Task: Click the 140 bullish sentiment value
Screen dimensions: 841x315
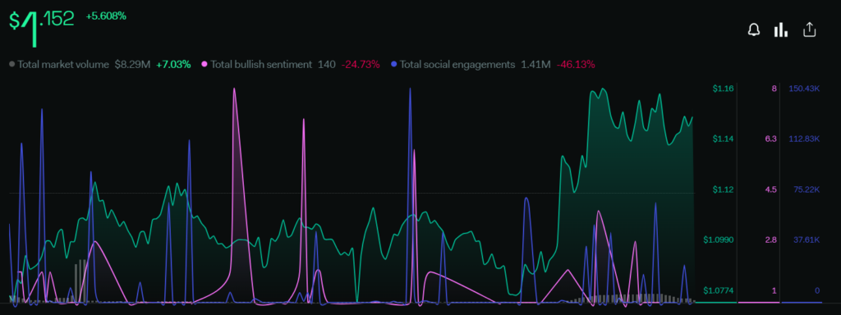Action: (327, 64)
